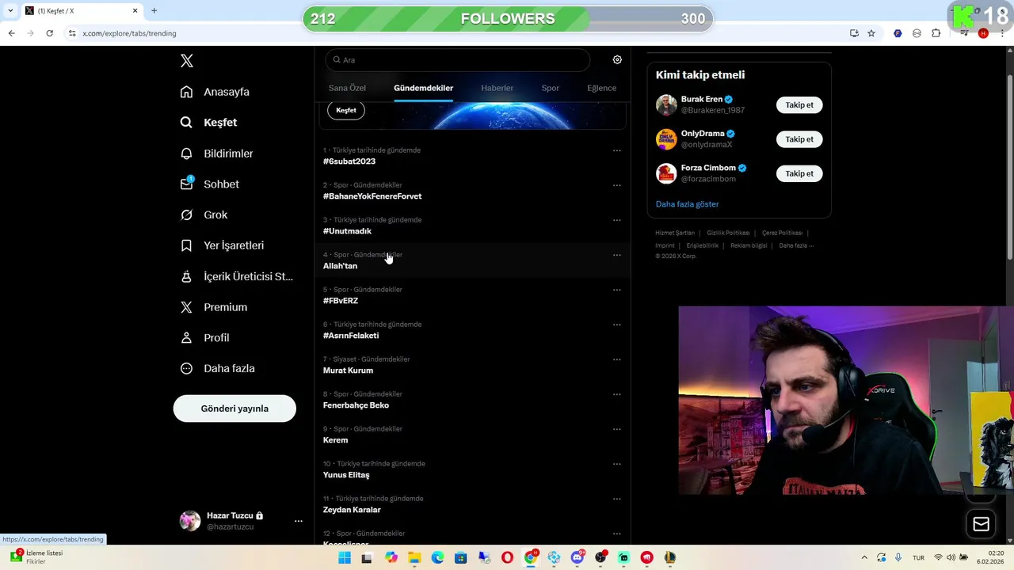The height and width of the screenshot is (570, 1014).
Task: Reload the page in Chrome
Action: pyautogui.click(x=49, y=33)
